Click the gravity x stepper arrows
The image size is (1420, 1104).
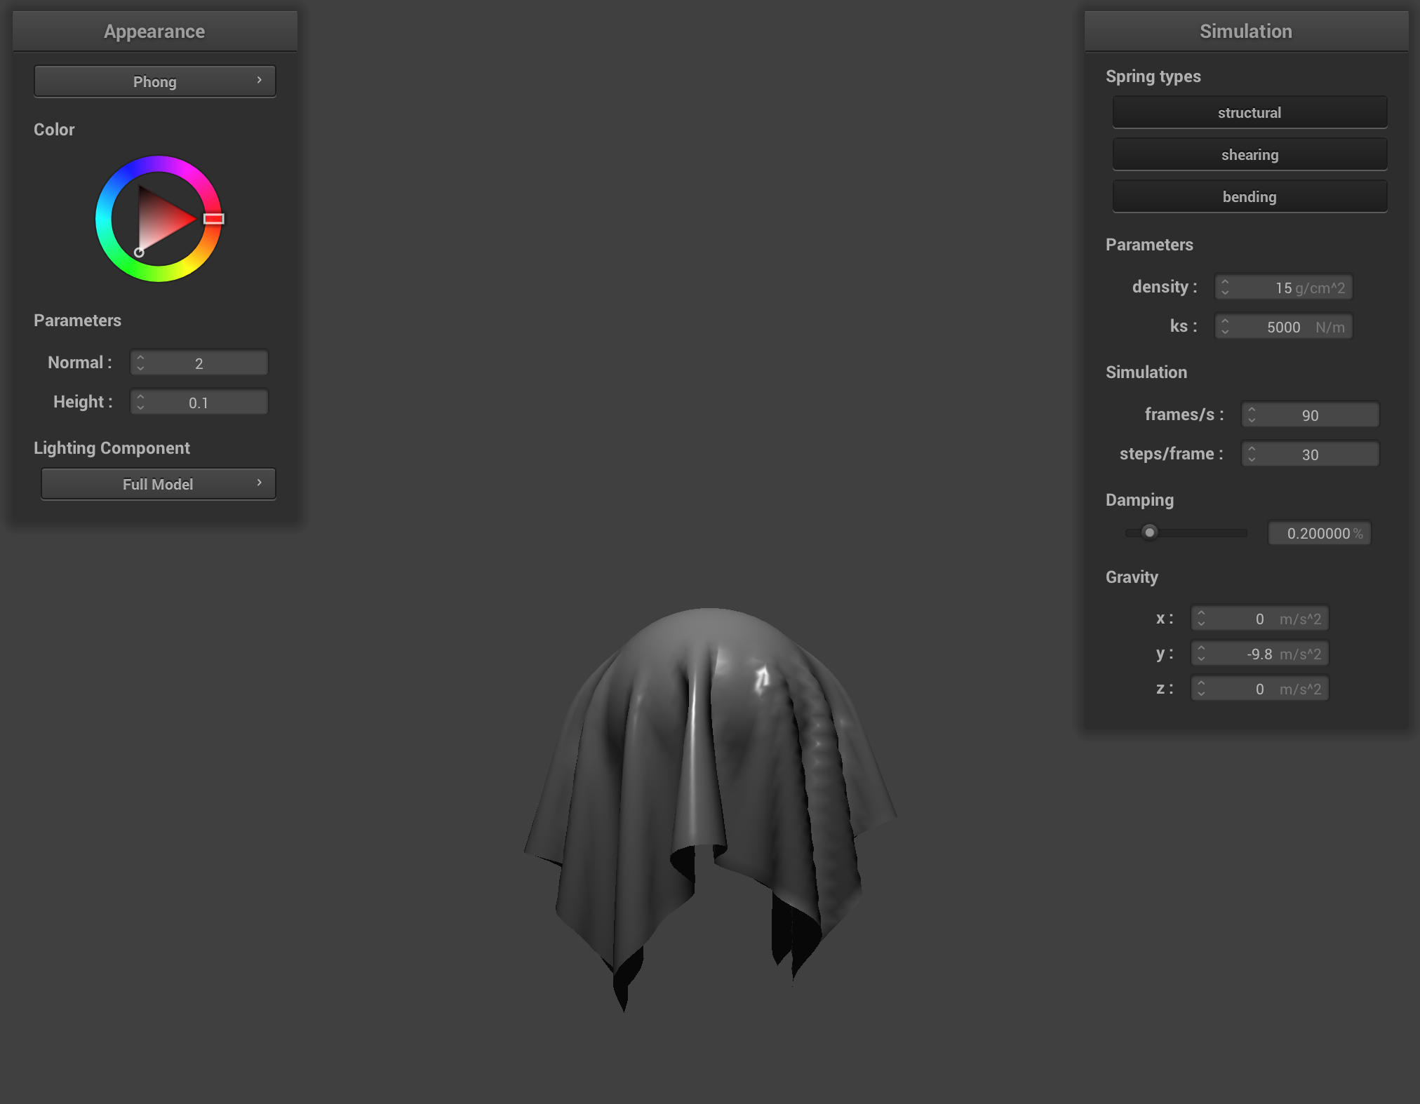coord(1201,618)
